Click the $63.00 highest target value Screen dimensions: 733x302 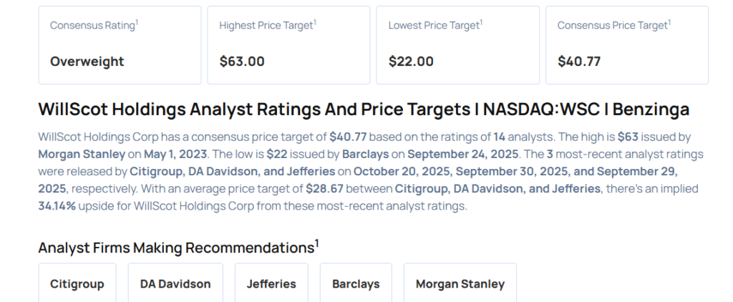click(x=242, y=62)
